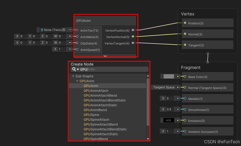Image resolution: width=241 pixels, height=146 pixels.
Task: Click the Fragment block title
Action: click(191, 68)
